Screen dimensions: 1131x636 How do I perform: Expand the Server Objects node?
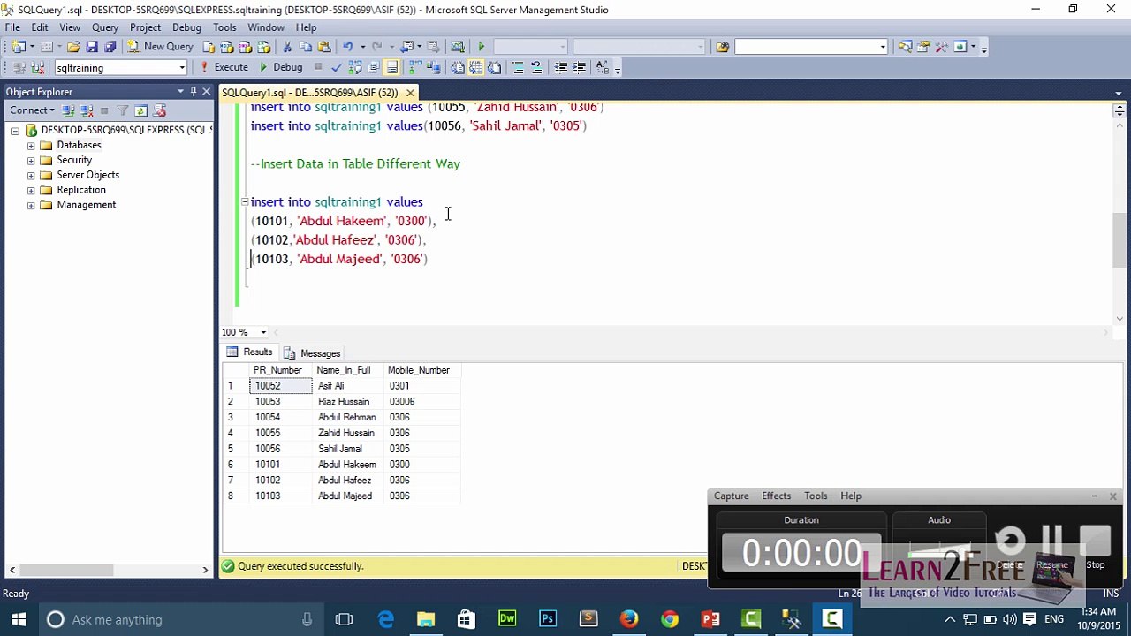(x=31, y=175)
